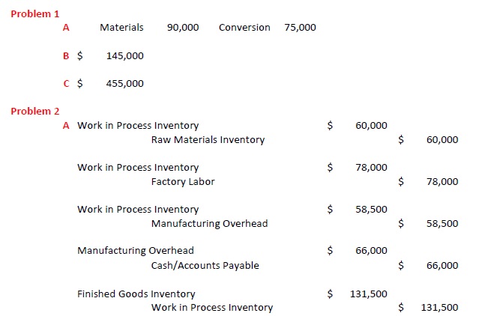Click the 60,000 credit for Raw Materials

click(x=442, y=140)
